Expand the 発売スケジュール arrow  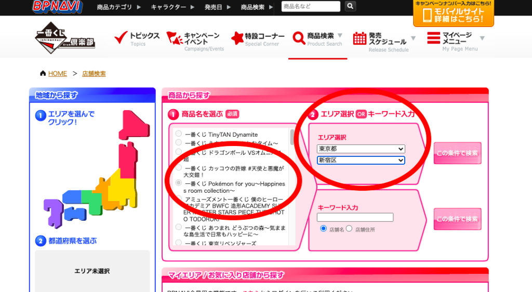click(x=413, y=38)
